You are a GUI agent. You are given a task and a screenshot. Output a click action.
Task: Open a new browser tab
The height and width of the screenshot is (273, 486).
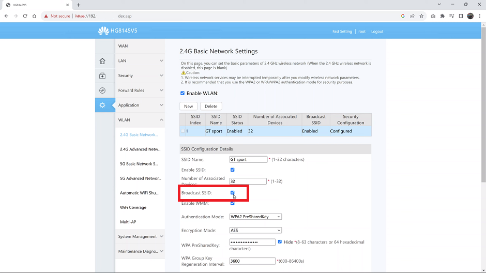tap(79, 5)
